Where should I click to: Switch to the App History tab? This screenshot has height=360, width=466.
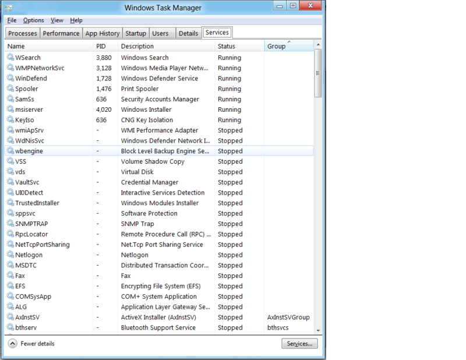(x=103, y=33)
